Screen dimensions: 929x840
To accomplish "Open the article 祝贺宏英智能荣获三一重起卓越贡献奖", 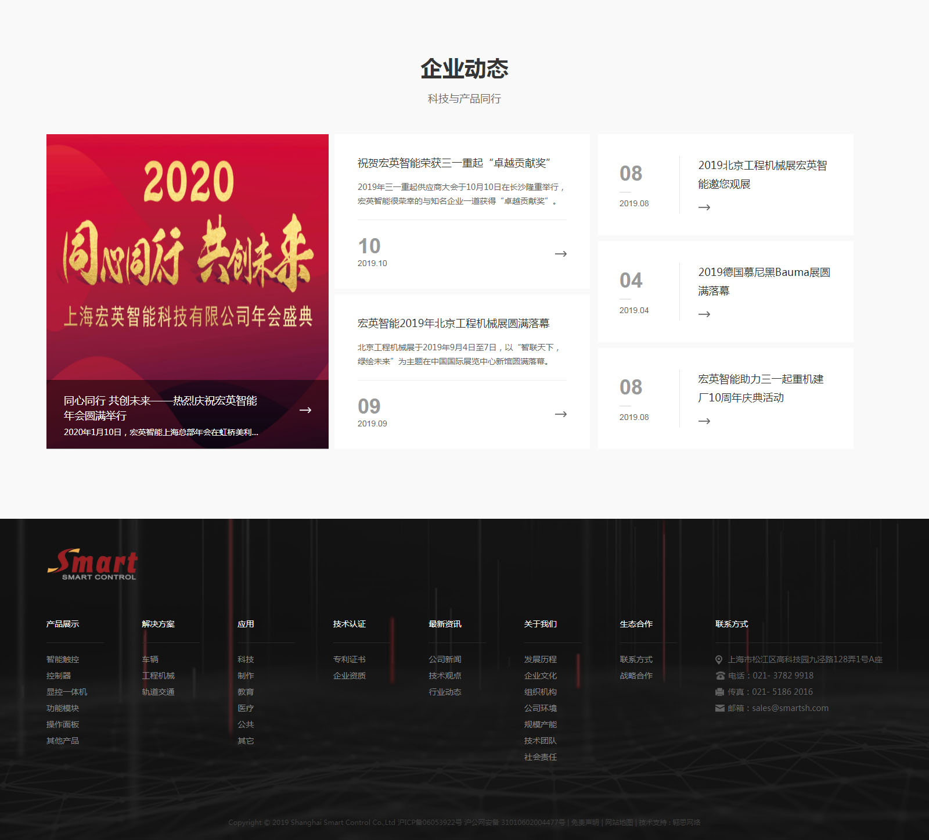I will pos(454,163).
